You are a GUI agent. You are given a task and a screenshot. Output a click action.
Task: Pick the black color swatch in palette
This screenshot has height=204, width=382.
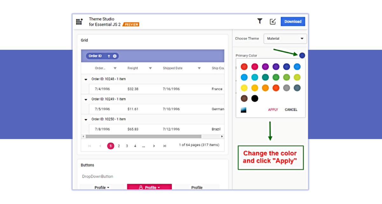tap(255, 98)
